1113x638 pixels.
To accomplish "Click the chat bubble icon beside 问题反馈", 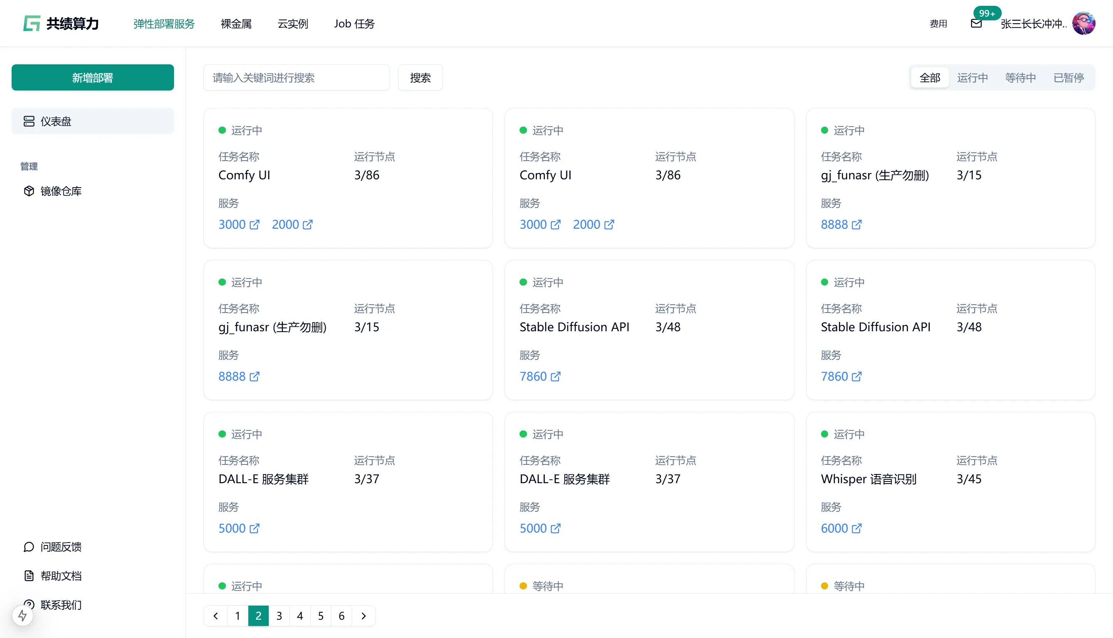I will [x=29, y=547].
